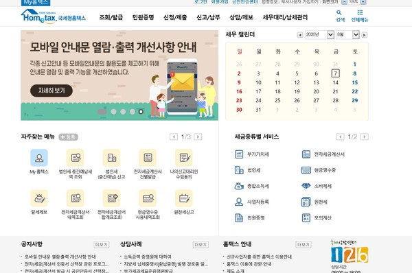This screenshot has height=273, width=412.
Task: Click the 126 call center logo
Action: (350, 254)
